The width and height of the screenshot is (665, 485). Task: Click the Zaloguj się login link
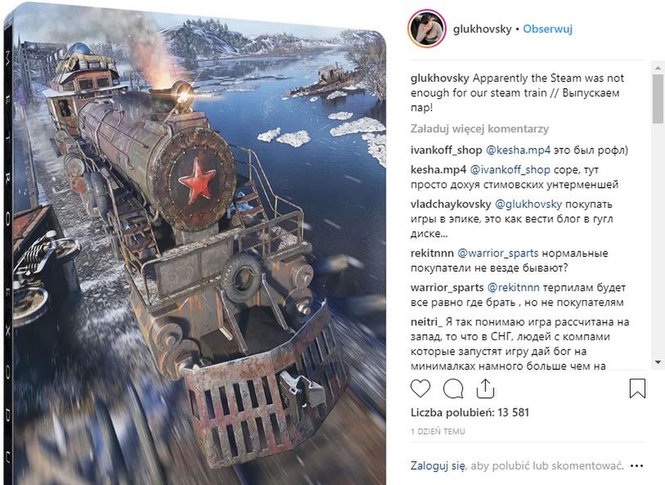438,465
